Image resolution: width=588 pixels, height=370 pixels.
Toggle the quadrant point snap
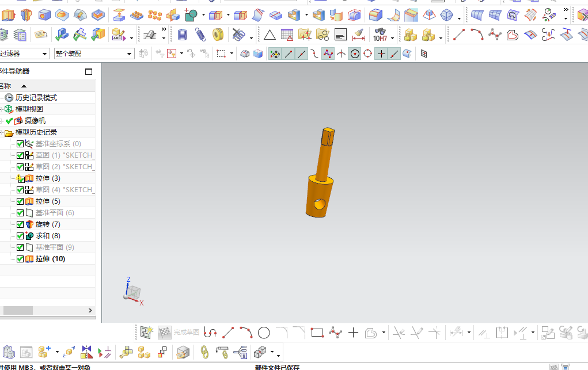click(368, 54)
